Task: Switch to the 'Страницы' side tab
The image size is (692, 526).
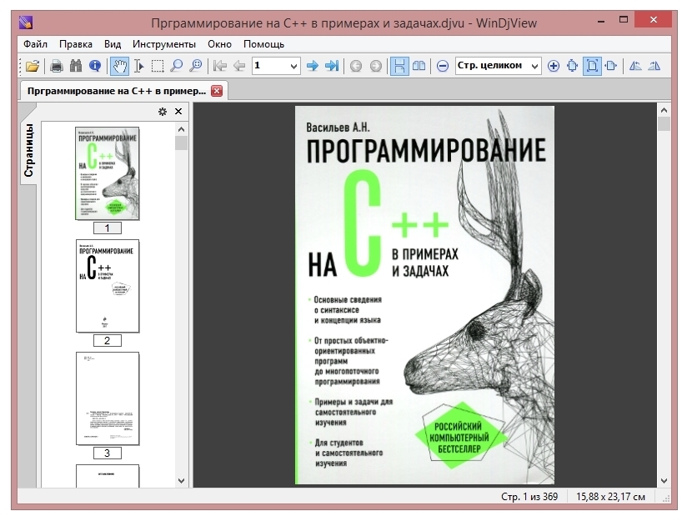Action: click(x=28, y=150)
